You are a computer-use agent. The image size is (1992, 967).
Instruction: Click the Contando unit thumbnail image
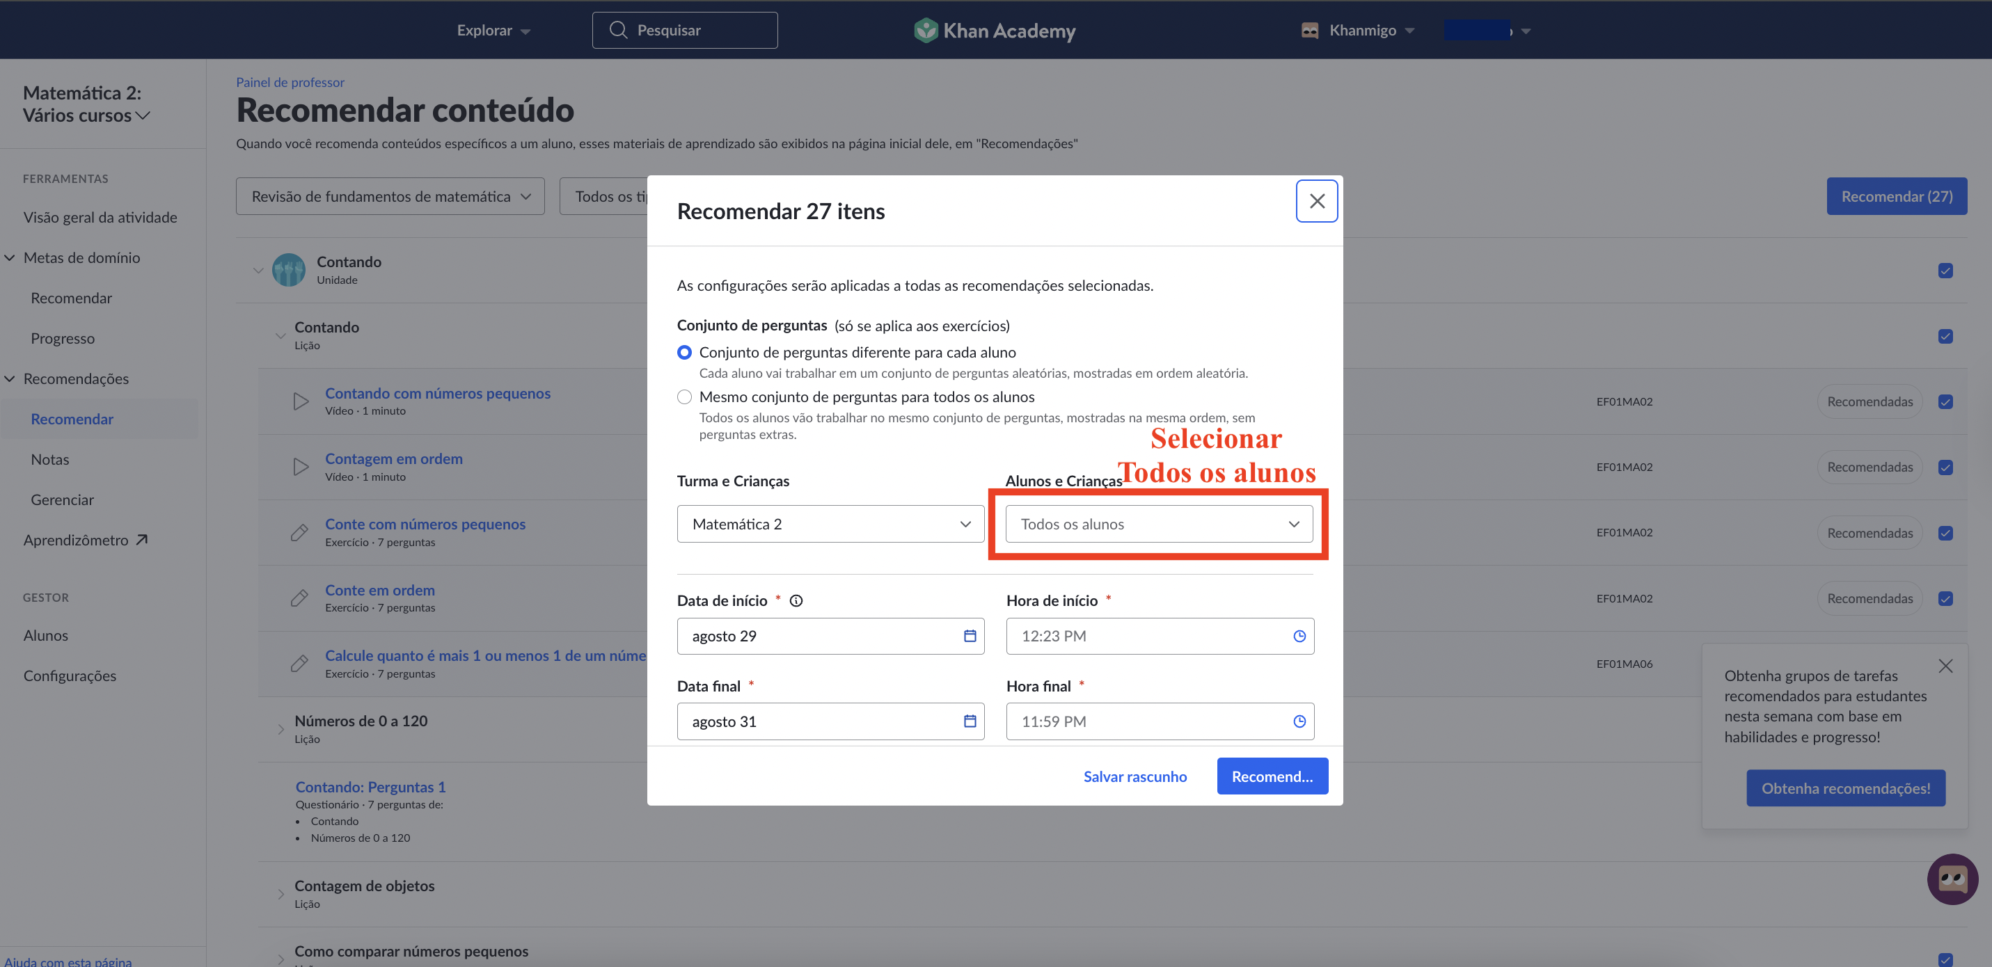pos(288,270)
